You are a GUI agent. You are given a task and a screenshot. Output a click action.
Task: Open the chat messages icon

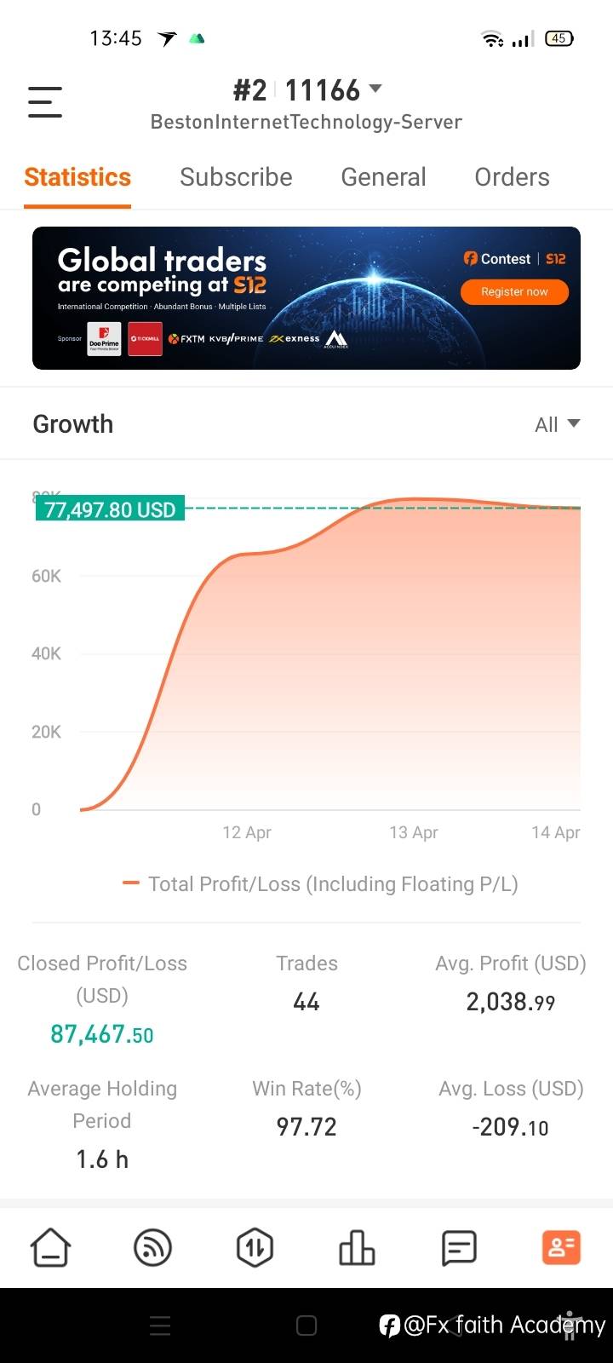point(459,1248)
